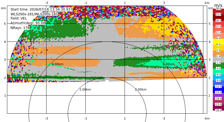
Task: Click the m/s units title above colorbar
Action: coord(218,5)
